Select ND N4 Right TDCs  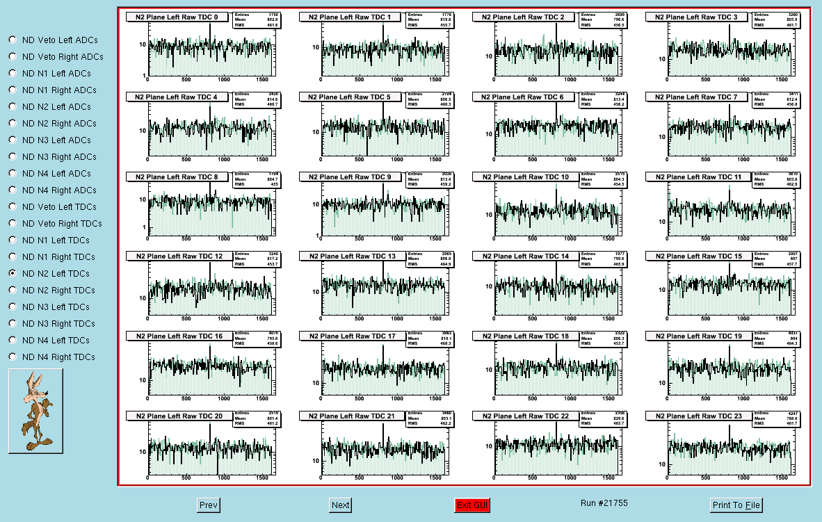13,357
